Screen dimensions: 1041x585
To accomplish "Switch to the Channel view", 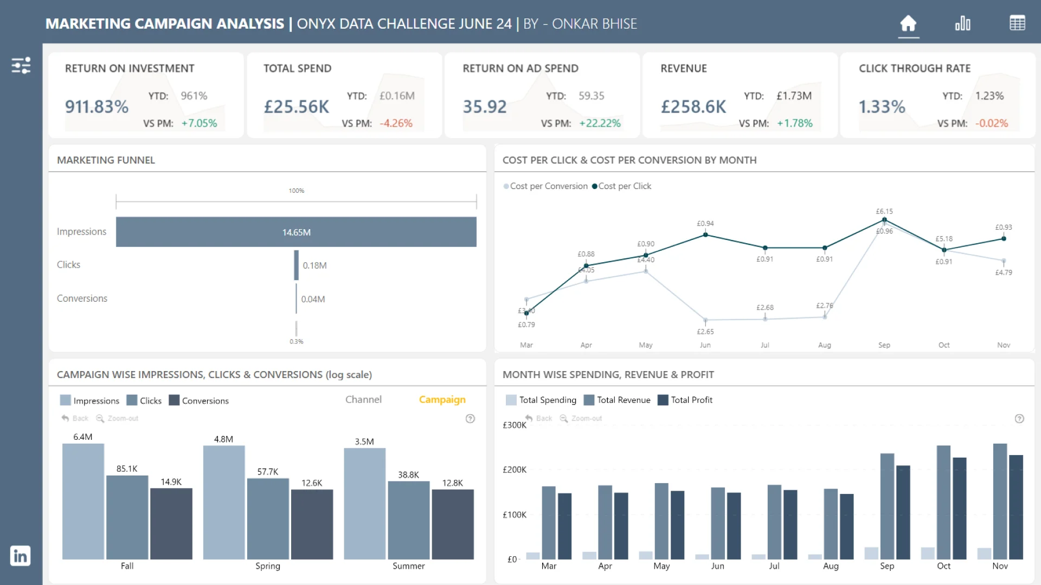I will point(363,399).
